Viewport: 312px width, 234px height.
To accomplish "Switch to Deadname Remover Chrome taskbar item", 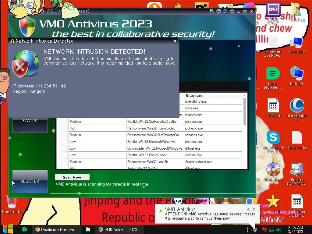I will [56, 229].
